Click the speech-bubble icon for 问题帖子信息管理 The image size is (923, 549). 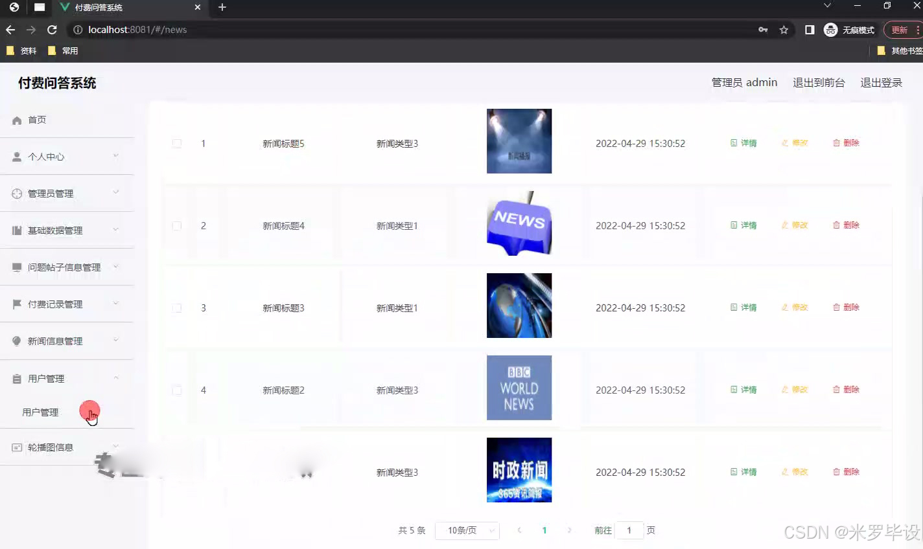point(16,267)
